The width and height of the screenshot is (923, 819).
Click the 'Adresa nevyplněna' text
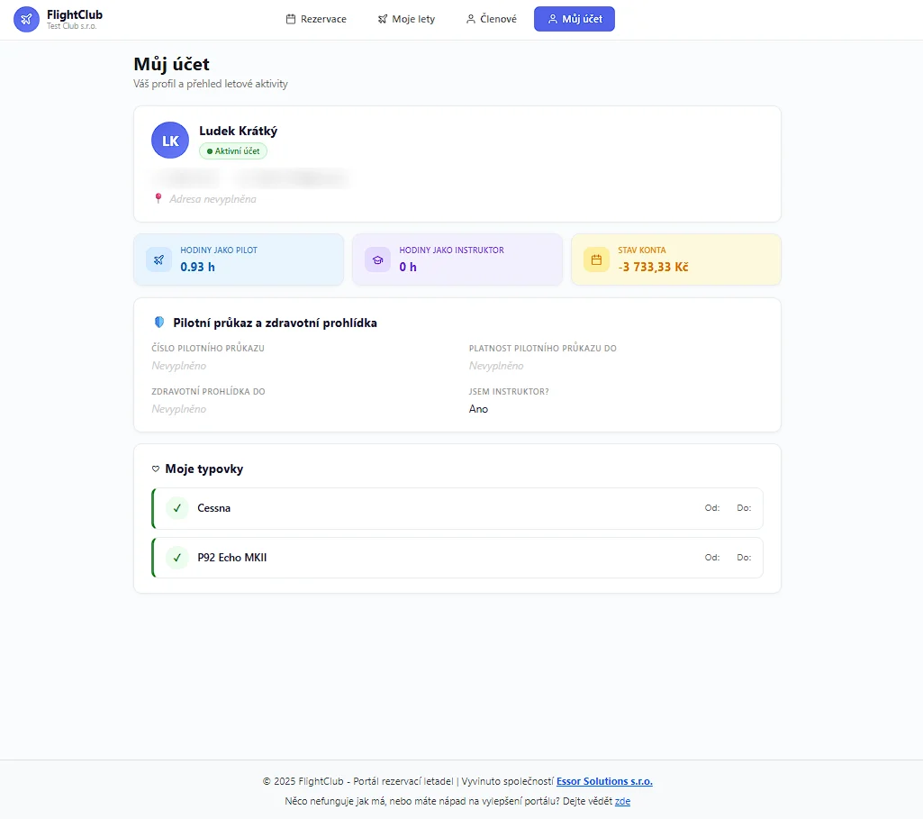click(x=213, y=199)
